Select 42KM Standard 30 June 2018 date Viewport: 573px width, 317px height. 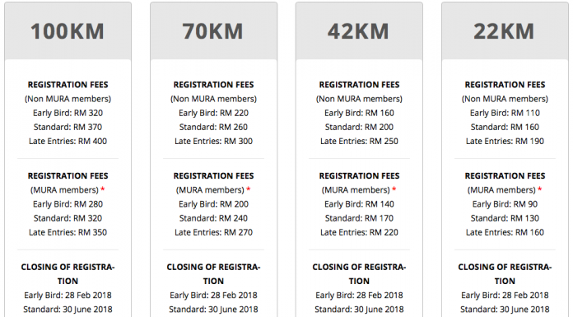click(359, 310)
